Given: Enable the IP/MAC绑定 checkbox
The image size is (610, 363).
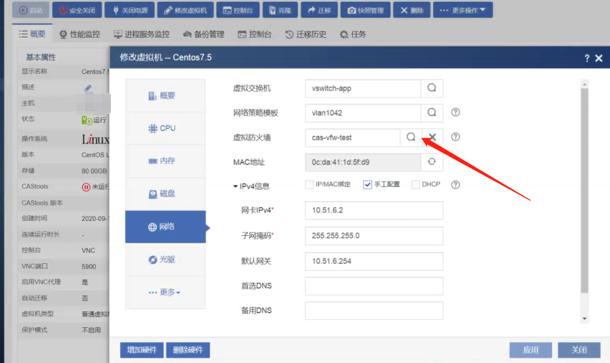Looking at the screenshot, I should [x=309, y=185].
